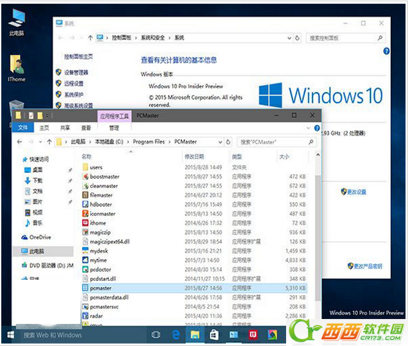The image size is (408, 346).
Task: Open recent locations dropdown in explorer
Action: point(40,142)
